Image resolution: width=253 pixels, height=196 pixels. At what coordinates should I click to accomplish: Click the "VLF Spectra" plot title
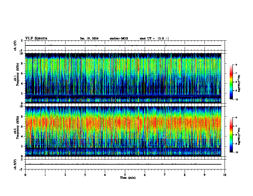pyautogui.click(x=36, y=38)
